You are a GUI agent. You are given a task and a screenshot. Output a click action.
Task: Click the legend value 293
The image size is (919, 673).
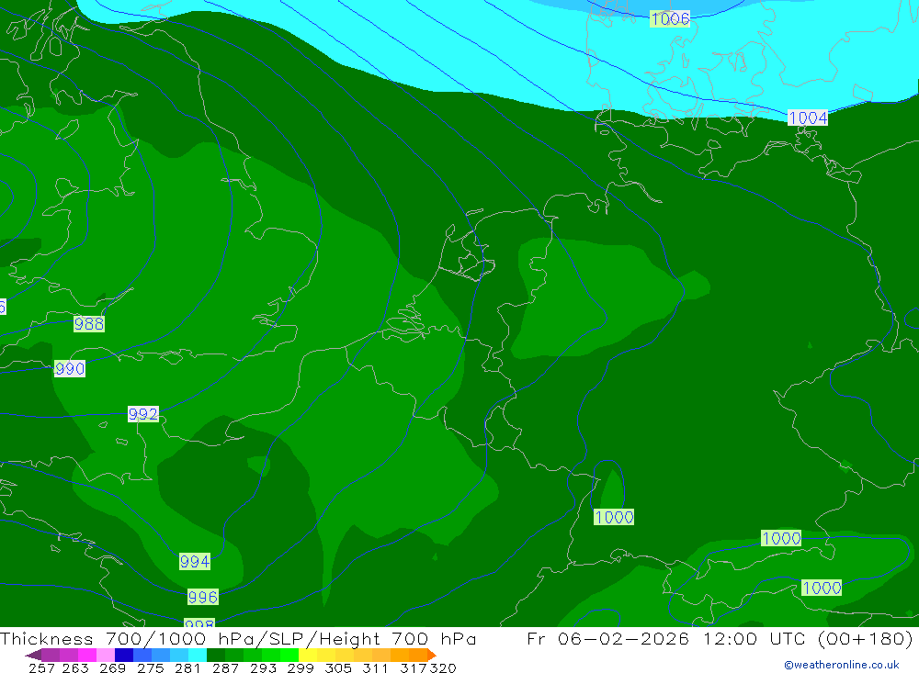pos(263,667)
